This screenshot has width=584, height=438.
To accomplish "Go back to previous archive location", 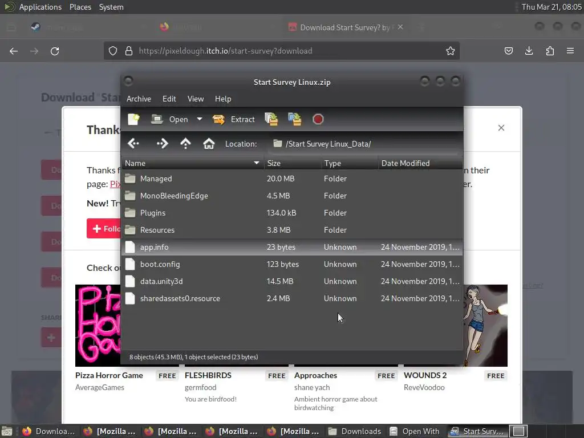I will click(133, 143).
